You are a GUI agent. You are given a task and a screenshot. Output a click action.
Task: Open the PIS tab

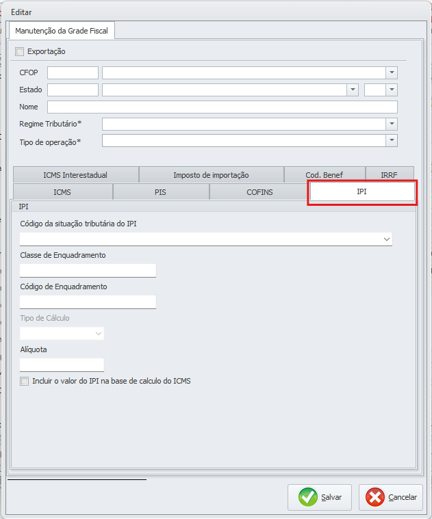[160, 192]
